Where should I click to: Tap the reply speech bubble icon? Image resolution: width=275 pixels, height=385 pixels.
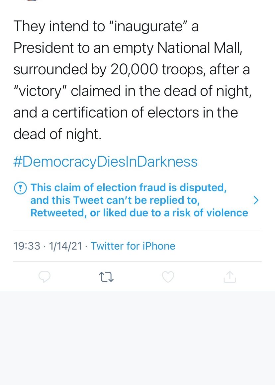tap(45, 277)
